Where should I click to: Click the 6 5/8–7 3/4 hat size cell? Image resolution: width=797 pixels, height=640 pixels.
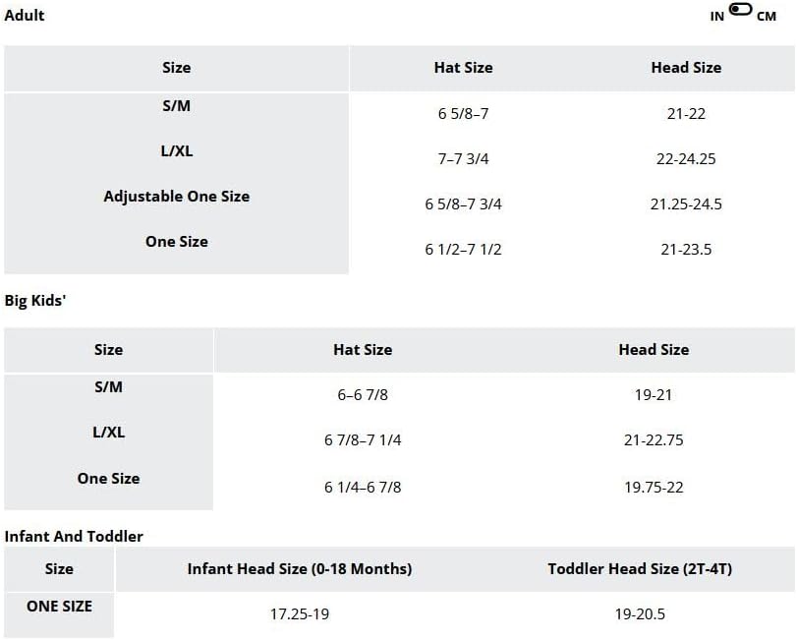(463, 204)
